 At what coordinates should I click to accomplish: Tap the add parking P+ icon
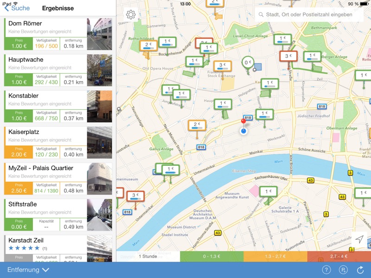tap(343, 270)
